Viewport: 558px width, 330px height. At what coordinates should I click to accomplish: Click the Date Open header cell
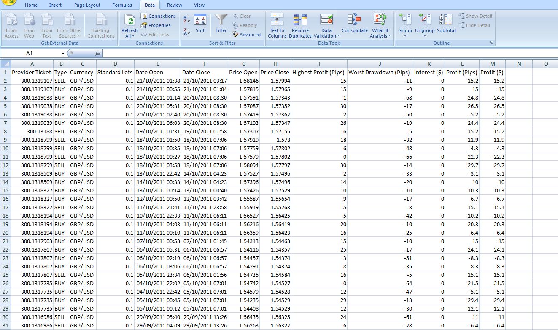(x=158, y=72)
